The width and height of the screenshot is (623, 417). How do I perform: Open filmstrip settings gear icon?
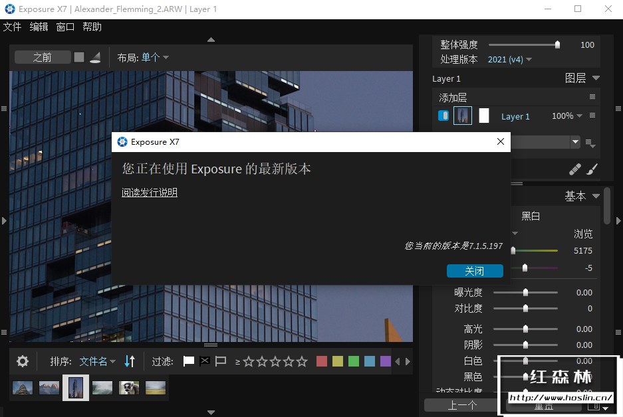pyautogui.click(x=23, y=361)
